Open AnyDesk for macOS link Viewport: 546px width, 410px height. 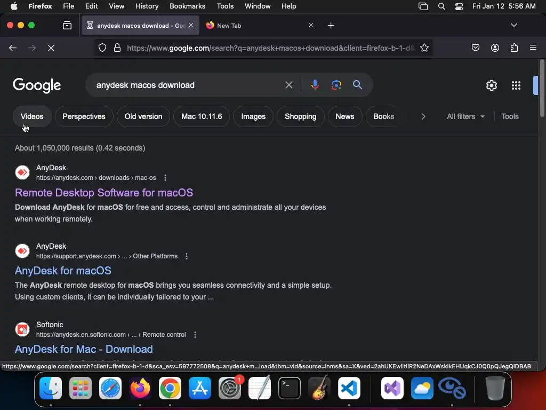click(63, 271)
